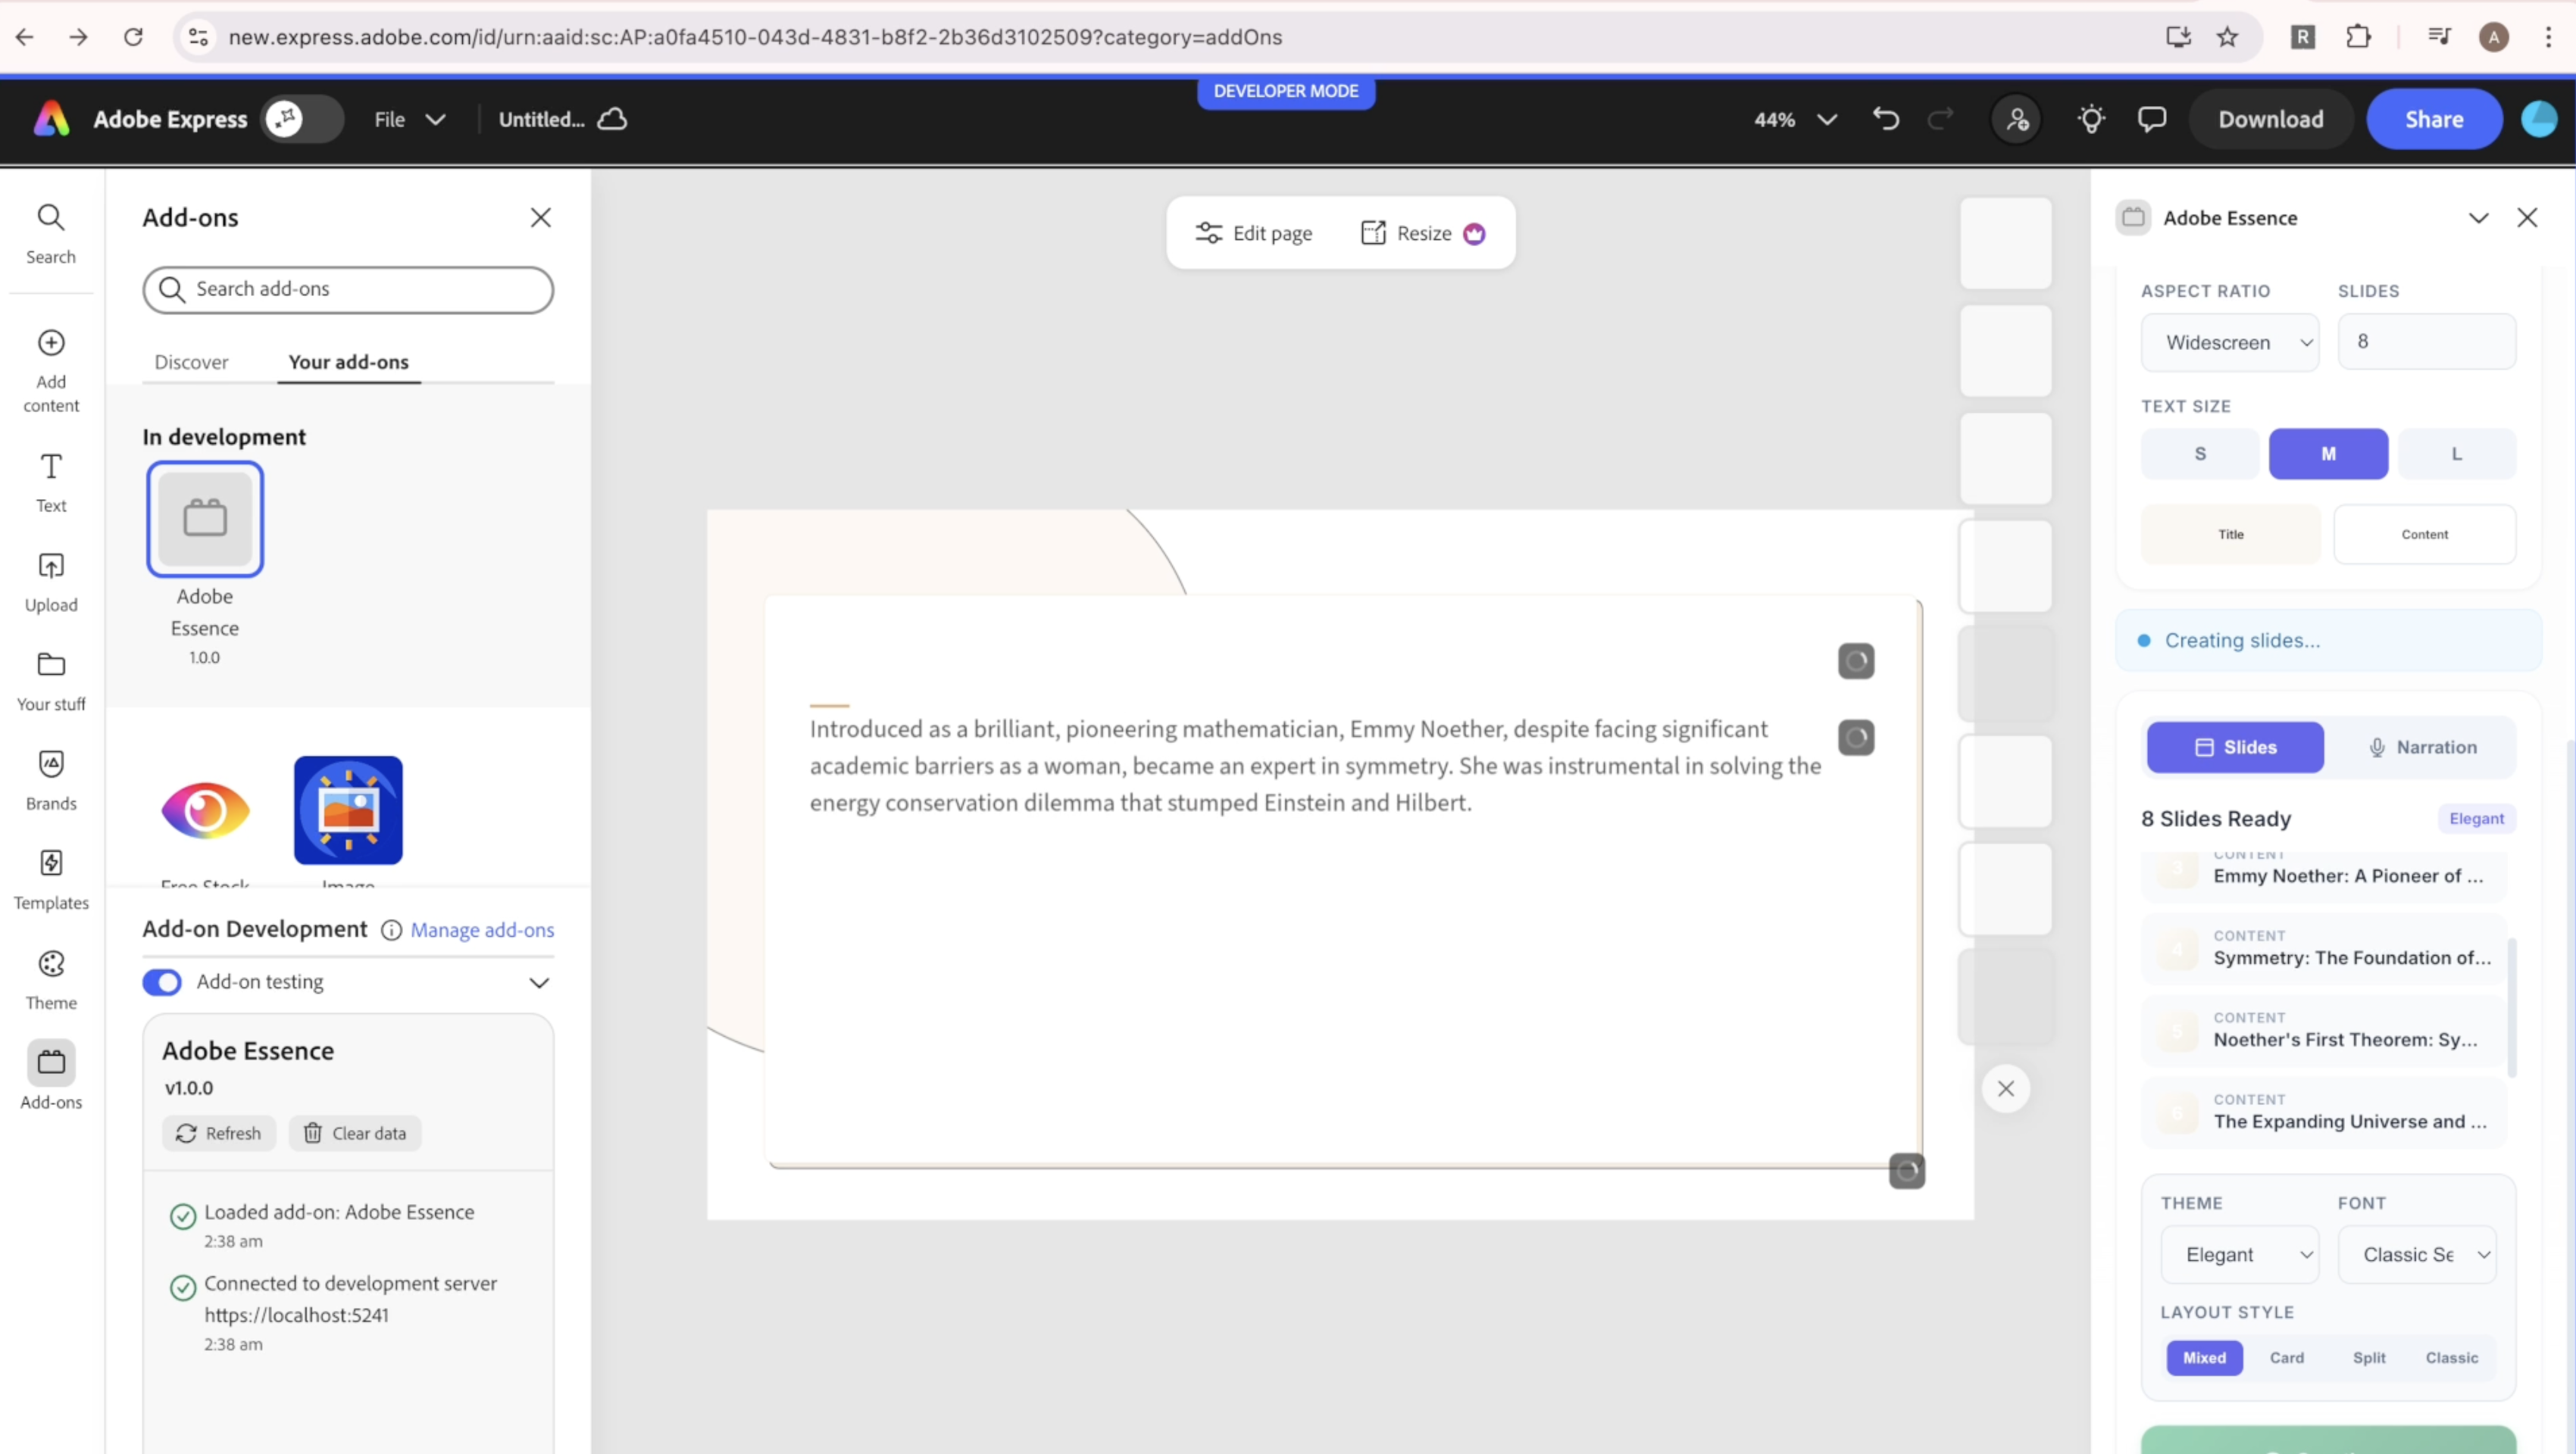Open the Brands panel in sidebar
The image size is (2576, 1454).
tap(51, 779)
